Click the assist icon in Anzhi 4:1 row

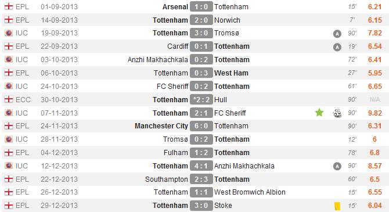[x=337, y=166]
